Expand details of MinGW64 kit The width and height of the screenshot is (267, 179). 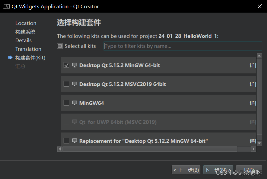pyautogui.click(x=253, y=103)
